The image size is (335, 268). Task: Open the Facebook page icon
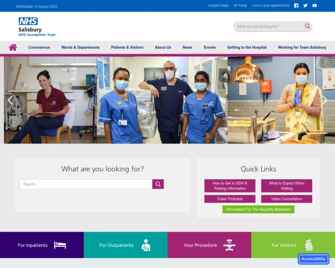pyautogui.click(x=296, y=6)
